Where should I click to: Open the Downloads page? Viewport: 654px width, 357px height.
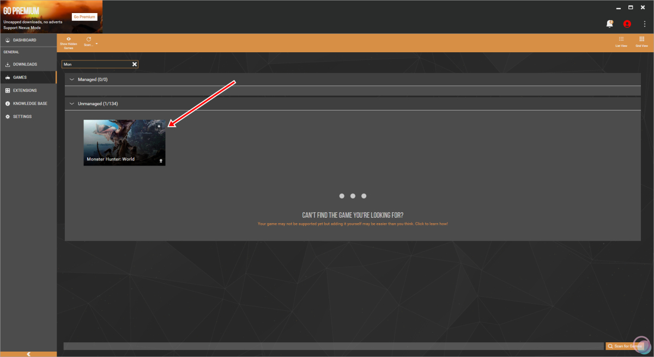[x=28, y=64]
